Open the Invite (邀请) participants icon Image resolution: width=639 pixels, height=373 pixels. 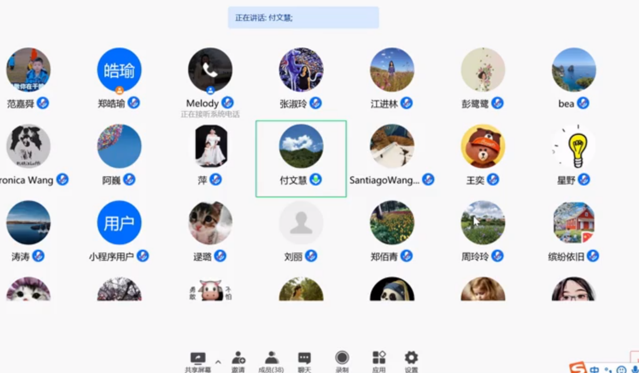(238, 358)
